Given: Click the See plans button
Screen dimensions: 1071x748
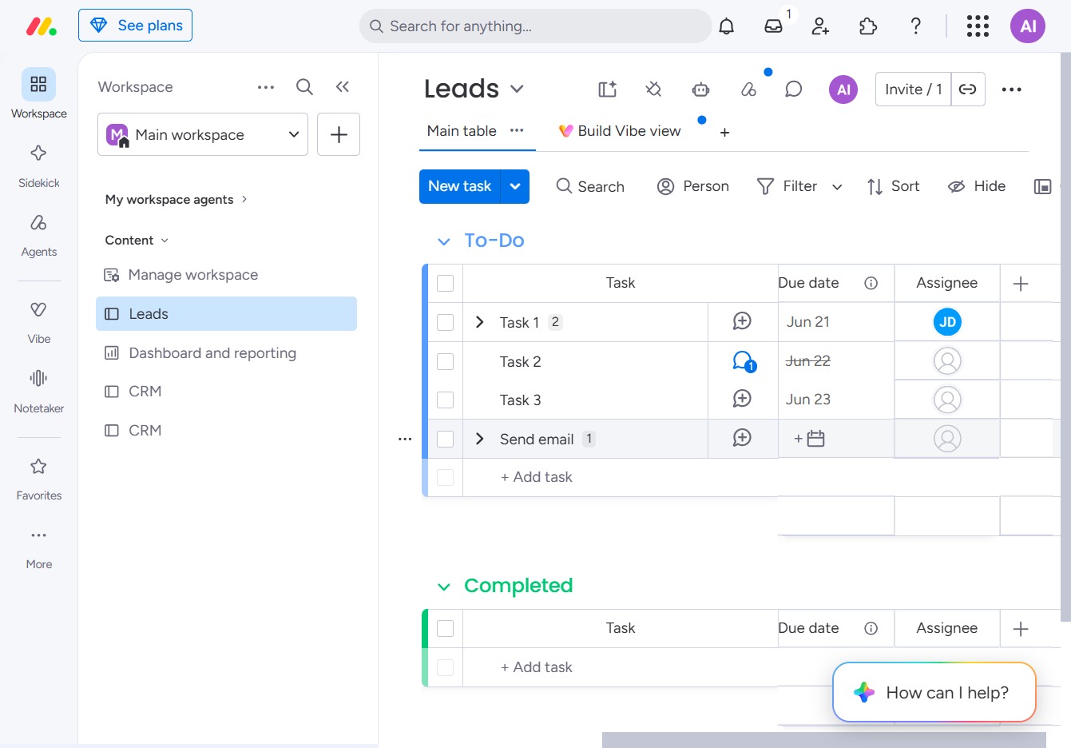Looking at the screenshot, I should (135, 26).
